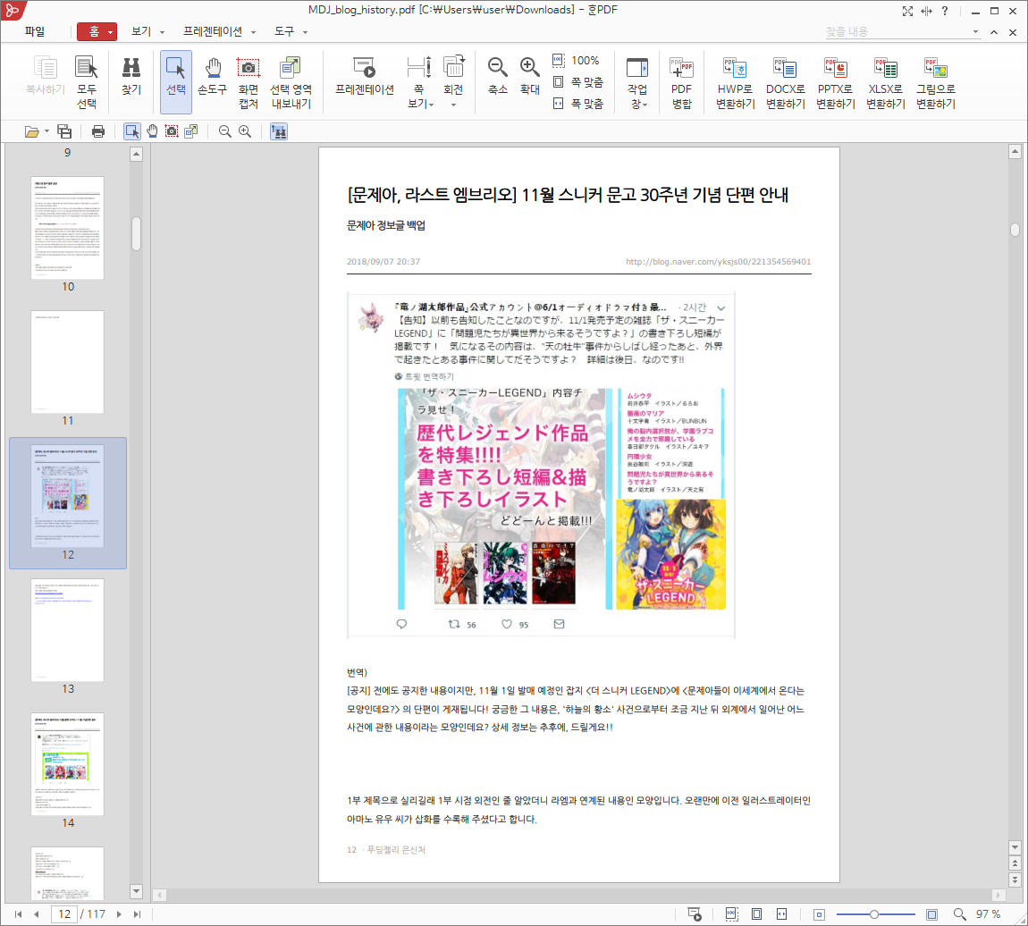The height and width of the screenshot is (926, 1028).
Task: Click the zoom-in square icon right of the slider
Action: click(x=931, y=914)
